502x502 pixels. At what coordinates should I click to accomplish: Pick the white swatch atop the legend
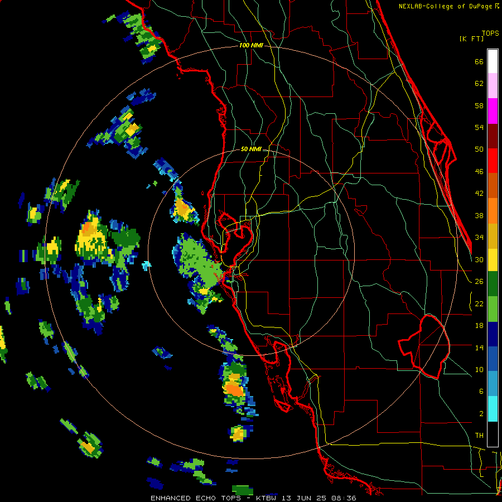[x=493, y=61]
